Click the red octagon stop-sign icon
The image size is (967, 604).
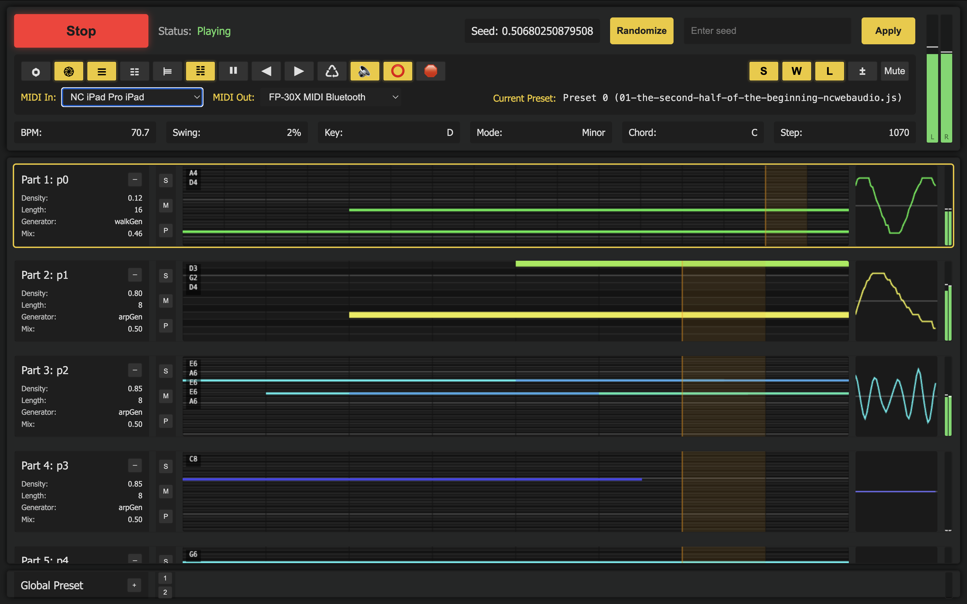pos(430,71)
